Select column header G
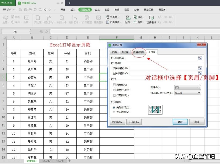Image resolution: width=220 pixels, height=164 pixels. 141,37
